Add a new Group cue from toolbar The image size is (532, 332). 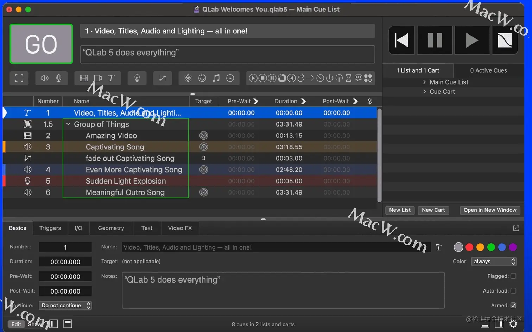coord(19,78)
